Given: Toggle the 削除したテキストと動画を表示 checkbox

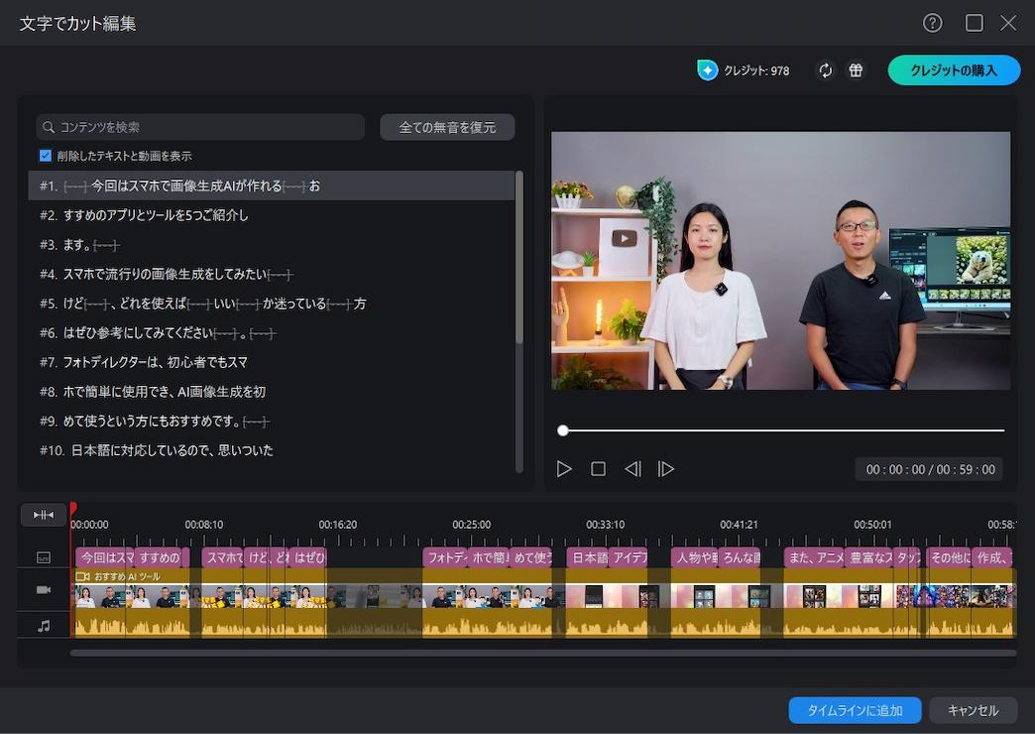Looking at the screenshot, I should tap(43, 155).
